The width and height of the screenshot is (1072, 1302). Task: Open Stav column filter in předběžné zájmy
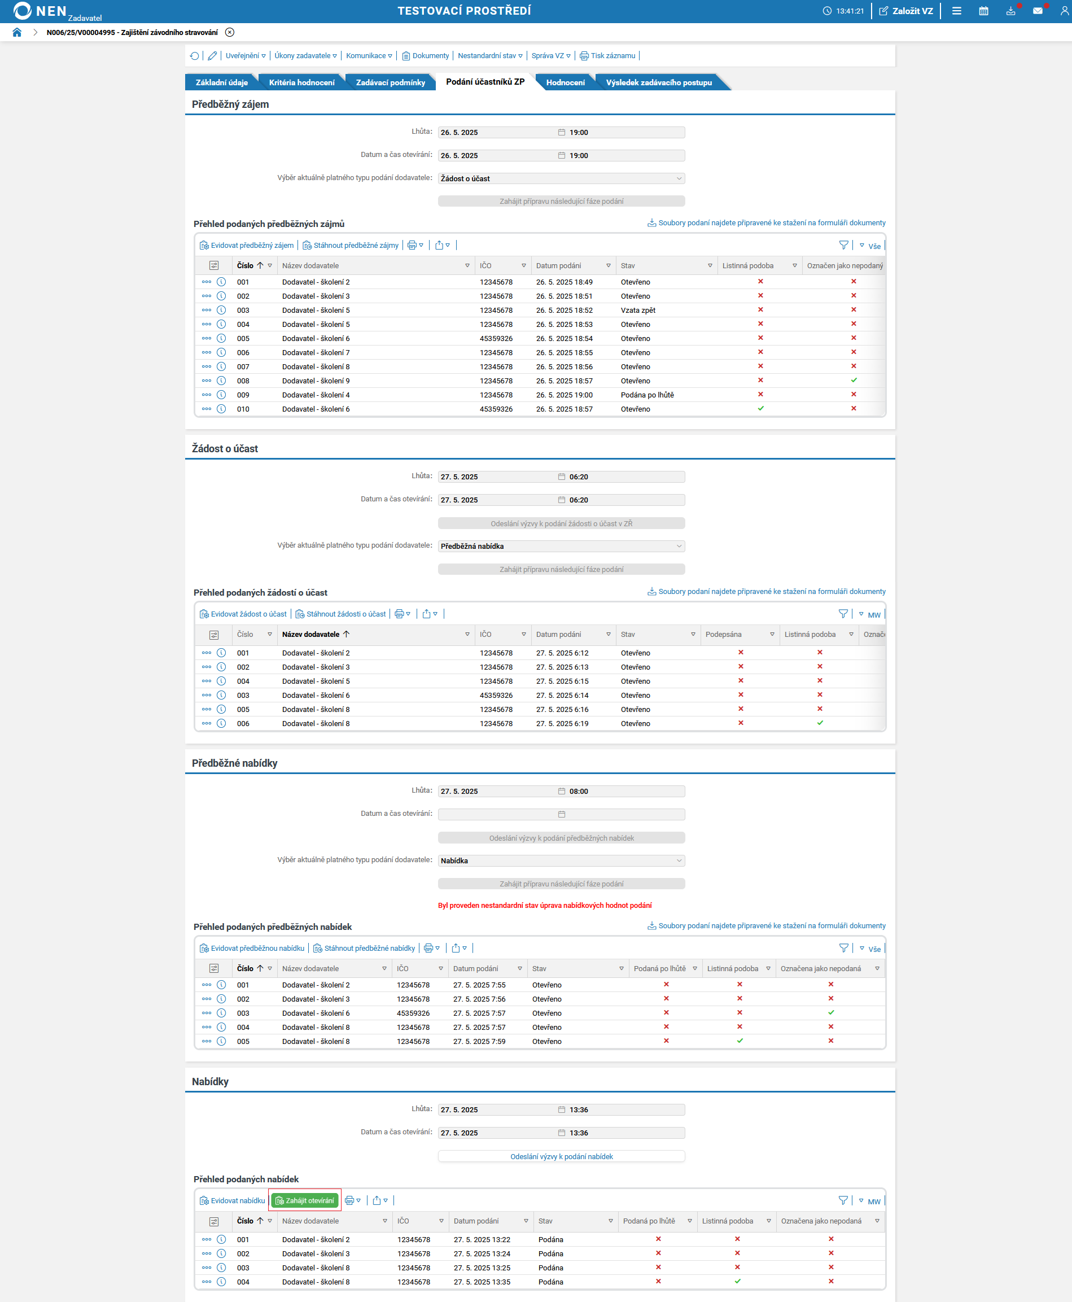point(710,265)
